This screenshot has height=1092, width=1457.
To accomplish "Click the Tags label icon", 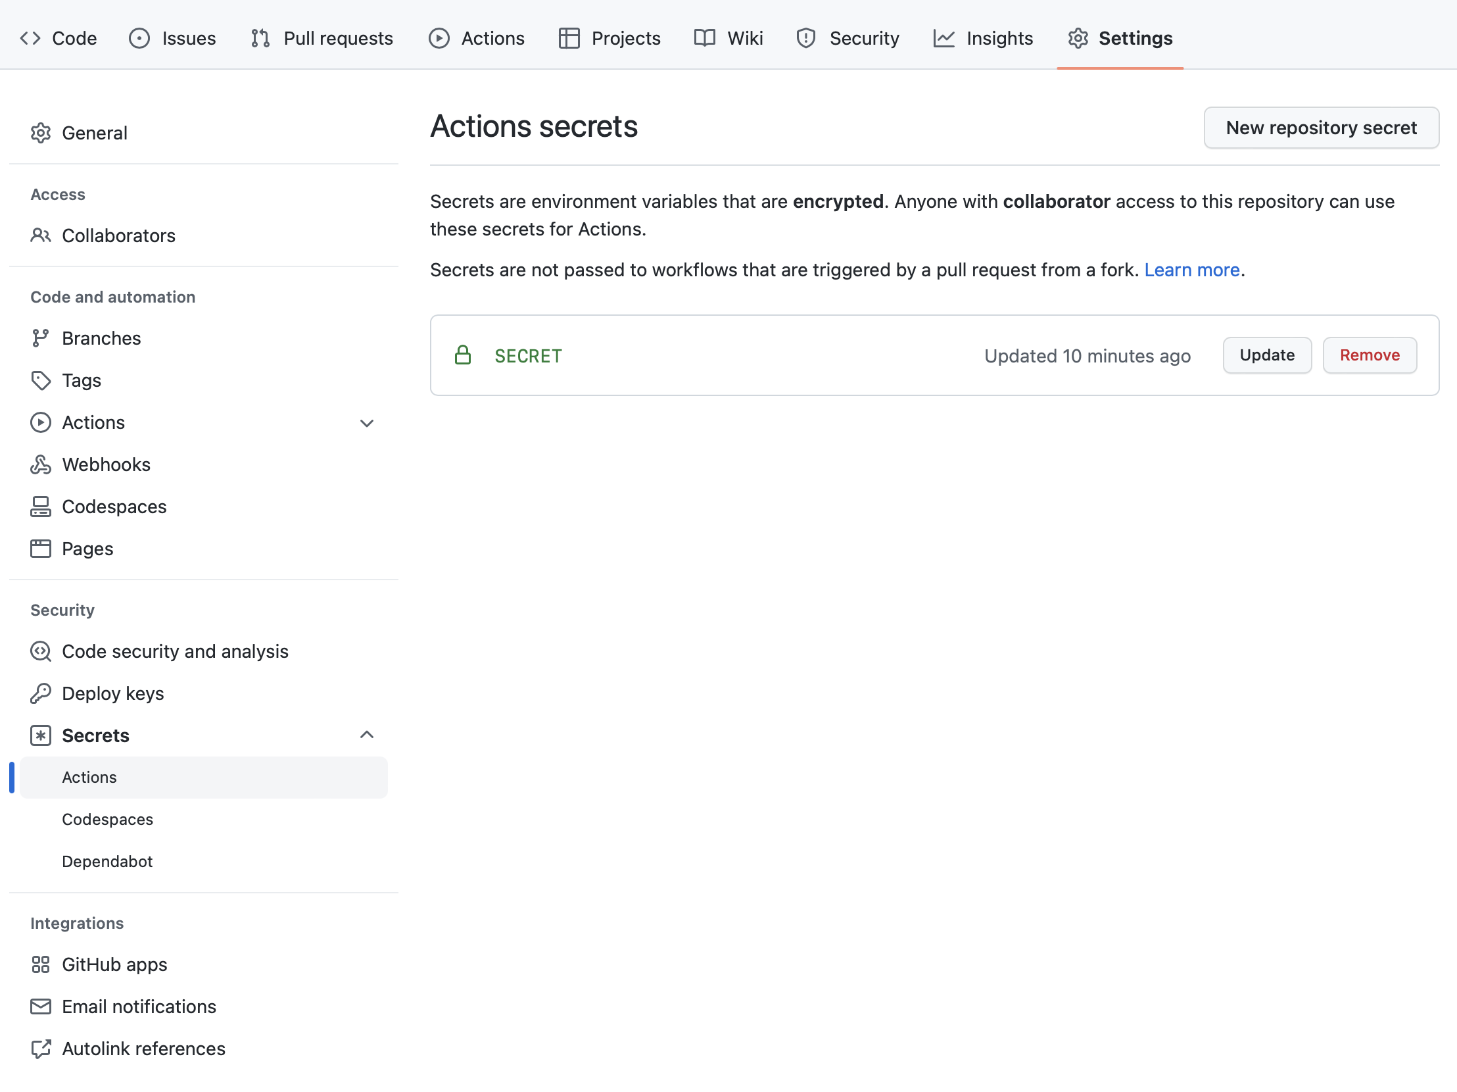I will tap(40, 380).
